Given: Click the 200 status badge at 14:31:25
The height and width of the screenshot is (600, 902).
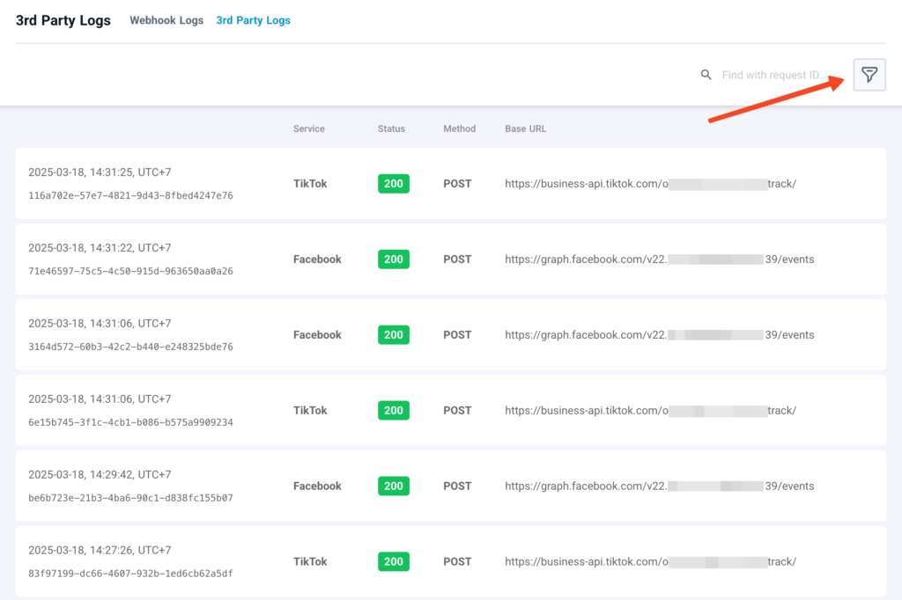Looking at the screenshot, I should coord(394,184).
